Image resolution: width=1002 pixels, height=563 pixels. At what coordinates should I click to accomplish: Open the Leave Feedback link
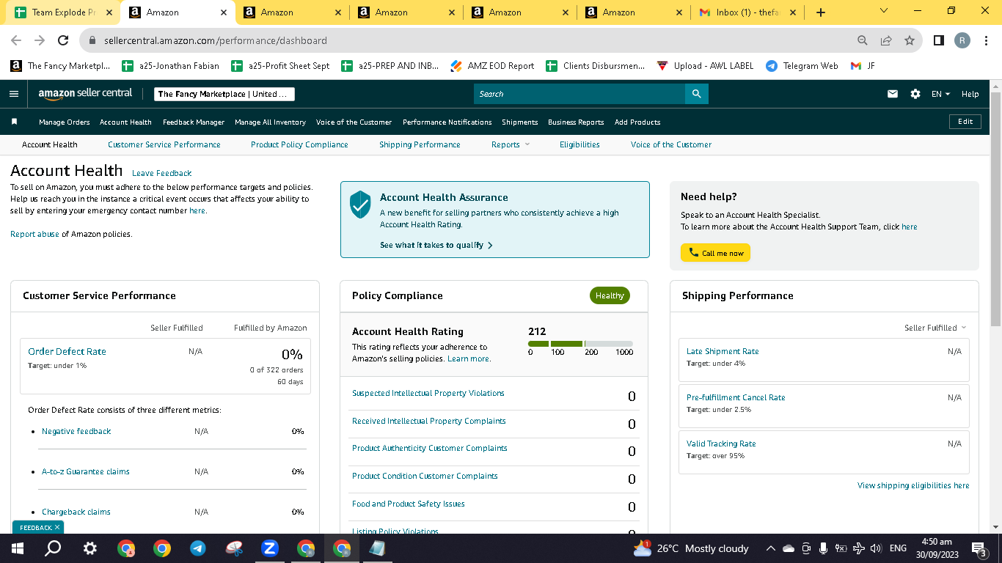[x=162, y=173]
